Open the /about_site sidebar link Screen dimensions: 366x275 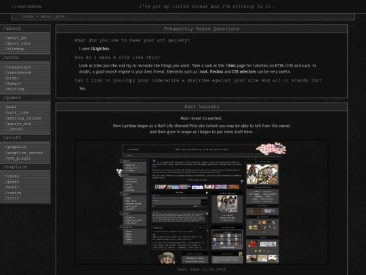tap(18, 43)
